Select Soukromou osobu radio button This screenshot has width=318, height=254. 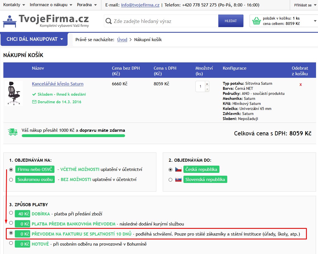pos(11,180)
